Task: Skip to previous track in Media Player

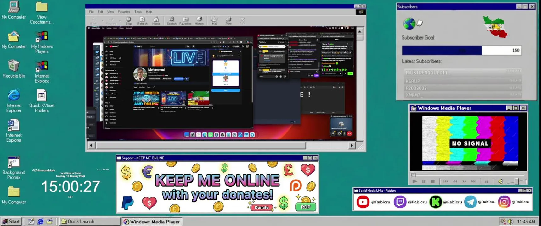Action: tap(446, 181)
